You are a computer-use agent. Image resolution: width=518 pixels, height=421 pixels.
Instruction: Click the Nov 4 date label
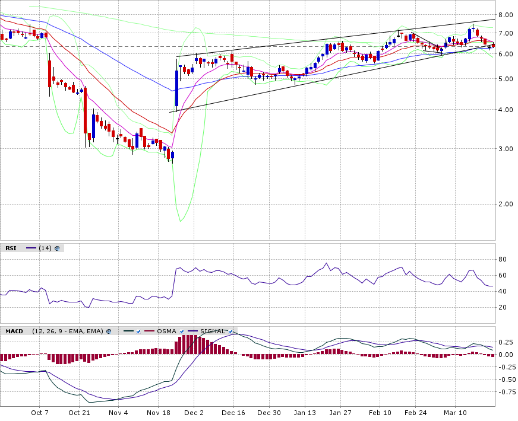click(x=118, y=413)
